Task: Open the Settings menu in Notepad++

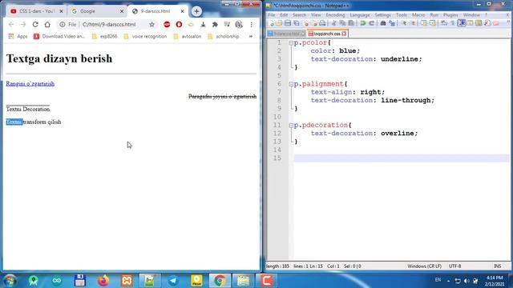Action: [382, 15]
